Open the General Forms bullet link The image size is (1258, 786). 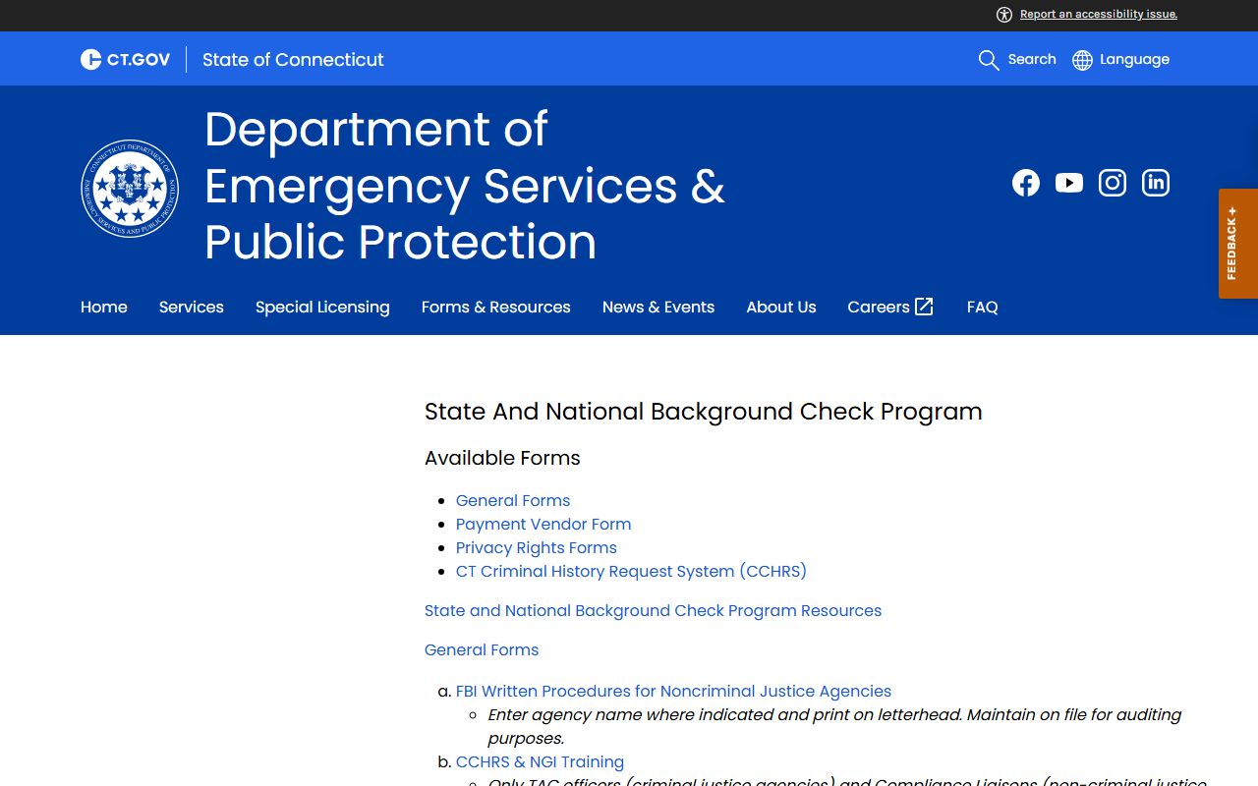point(513,500)
